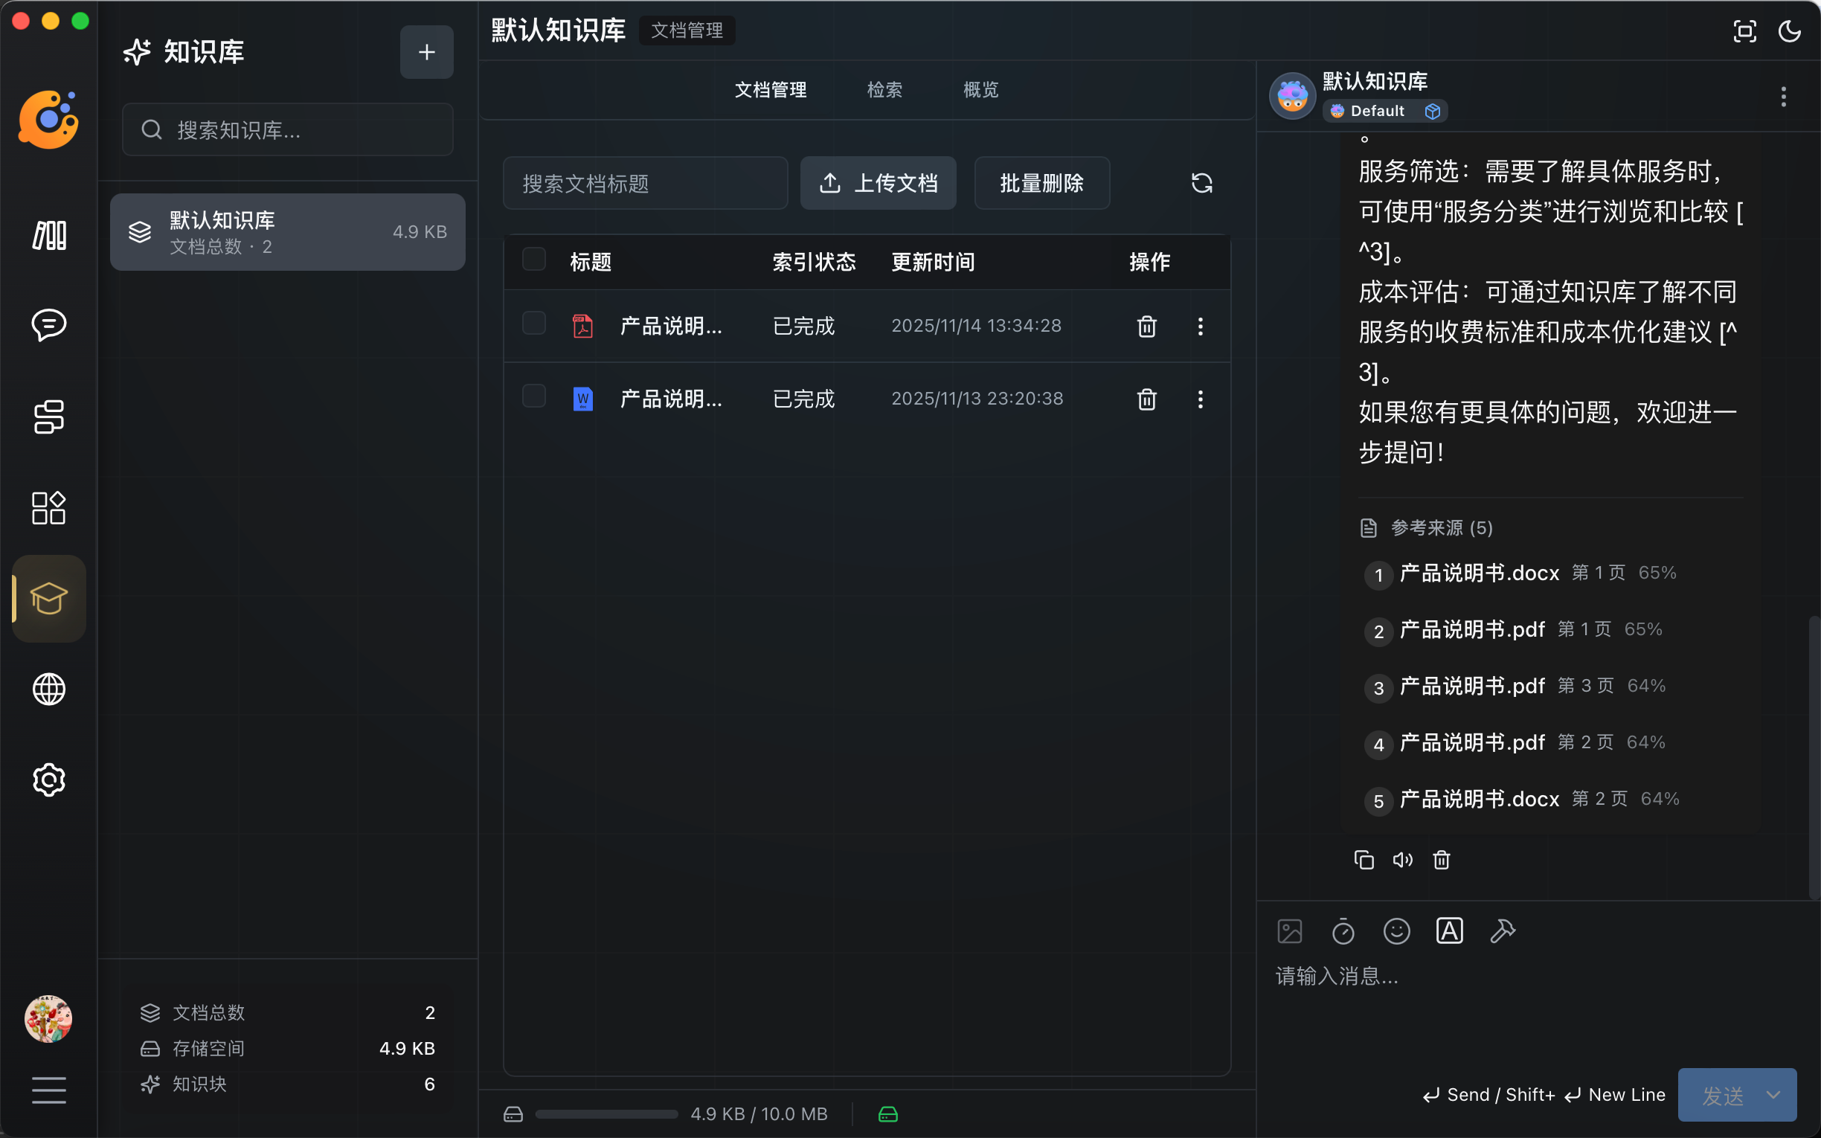Click the 批量删除 button

[1041, 183]
